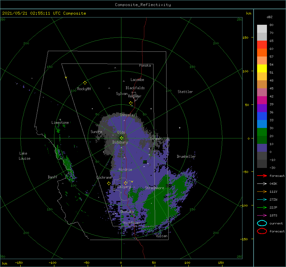Click the Lacombe city label
The width and height of the screenshot is (286, 267).
137,80
